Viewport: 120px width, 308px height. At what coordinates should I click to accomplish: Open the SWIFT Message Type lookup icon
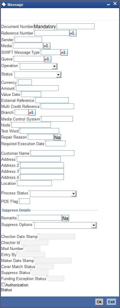[64, 53]
